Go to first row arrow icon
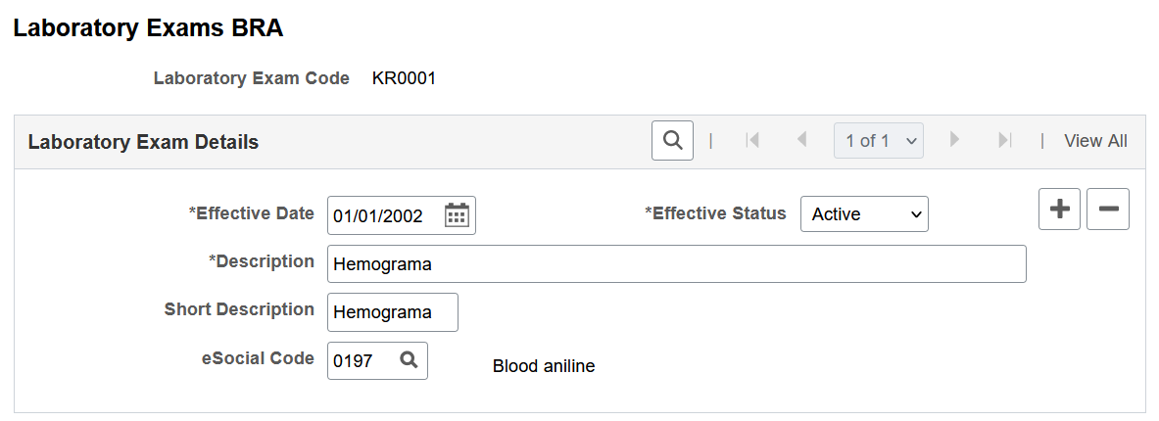This screenshot has width=1159, height=421. click(752, 140)
